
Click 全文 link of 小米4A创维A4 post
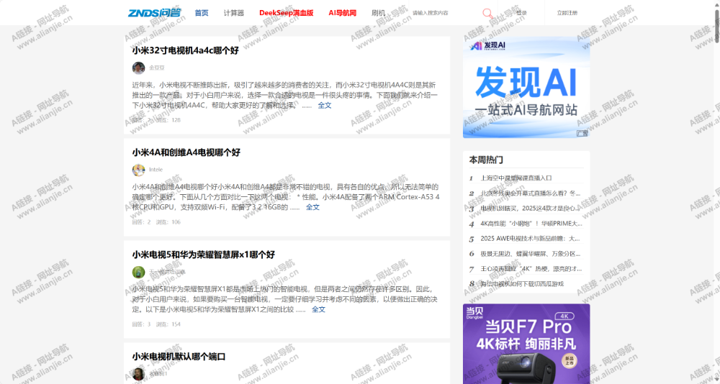[312, 207]
